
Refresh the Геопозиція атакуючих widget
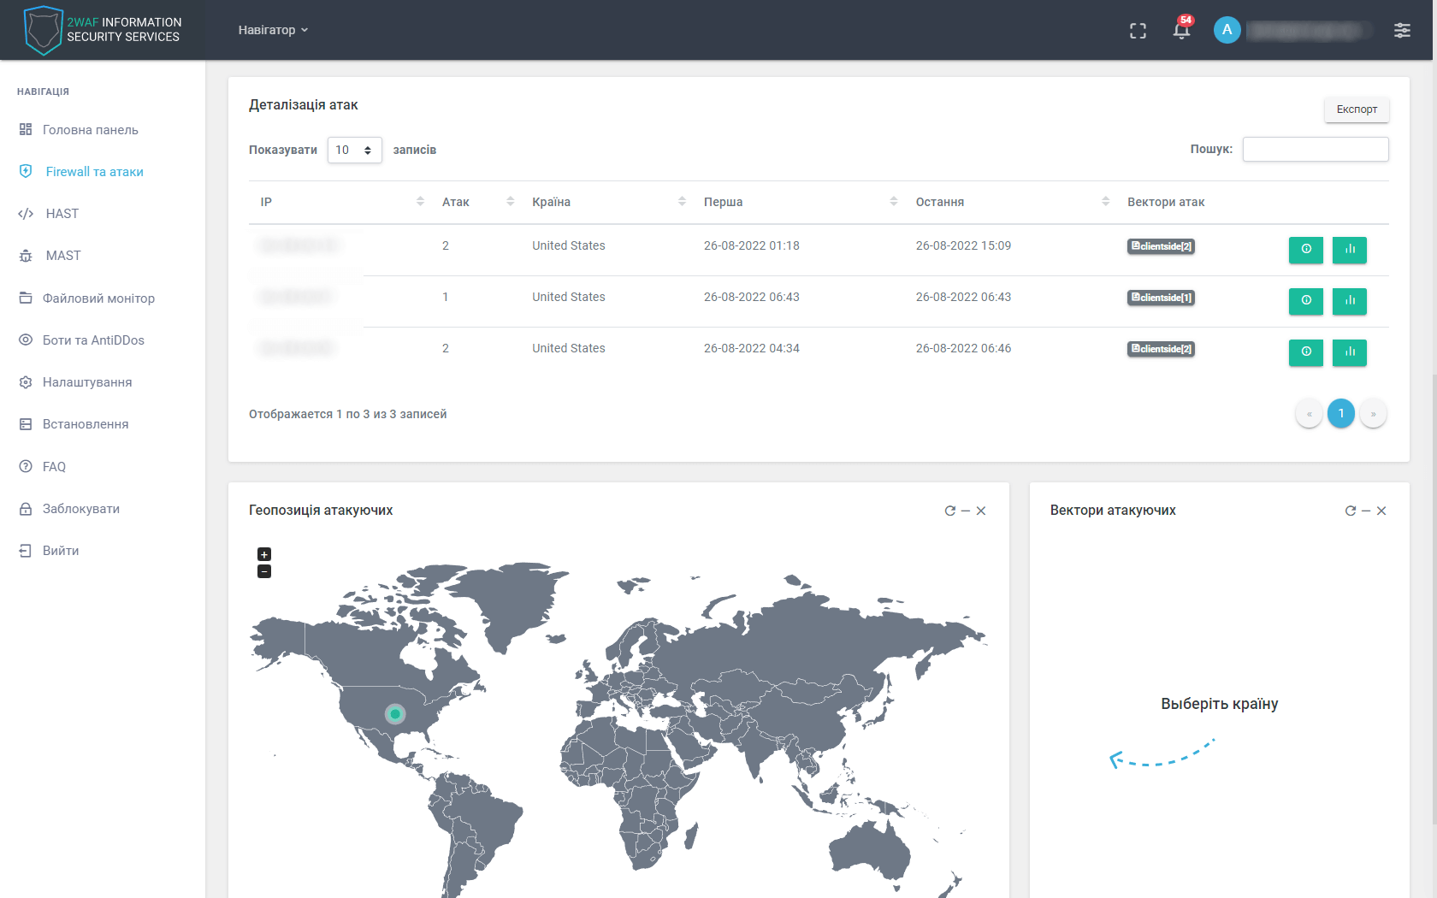coord(949,511)
